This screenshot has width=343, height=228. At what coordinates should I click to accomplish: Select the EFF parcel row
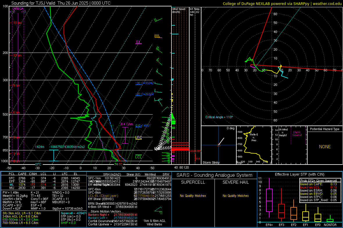pyautogui.click(x=44, y=181)
